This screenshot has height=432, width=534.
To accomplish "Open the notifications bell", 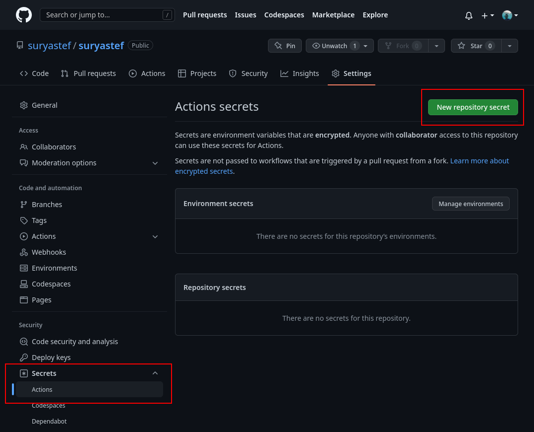I will [x=468, y=15].
